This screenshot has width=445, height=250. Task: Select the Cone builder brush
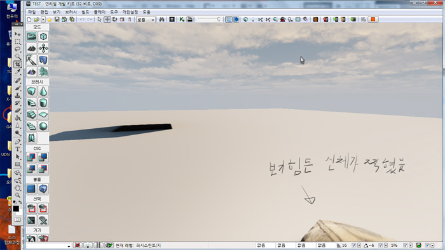(43, 91)
